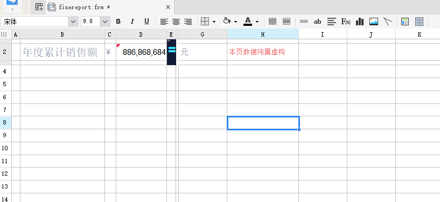
Task: Select column D header
Action: click(141, 34)
